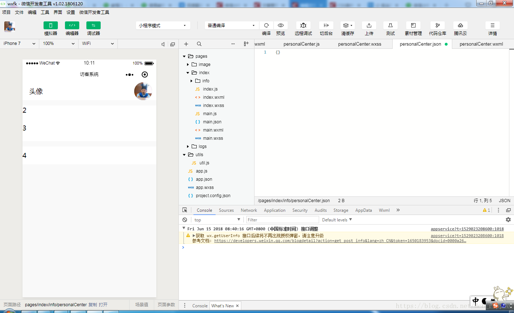Toggle the simulator panel button
The width and height of the screenshot is (514, 313).
click(x=51, y=25)
